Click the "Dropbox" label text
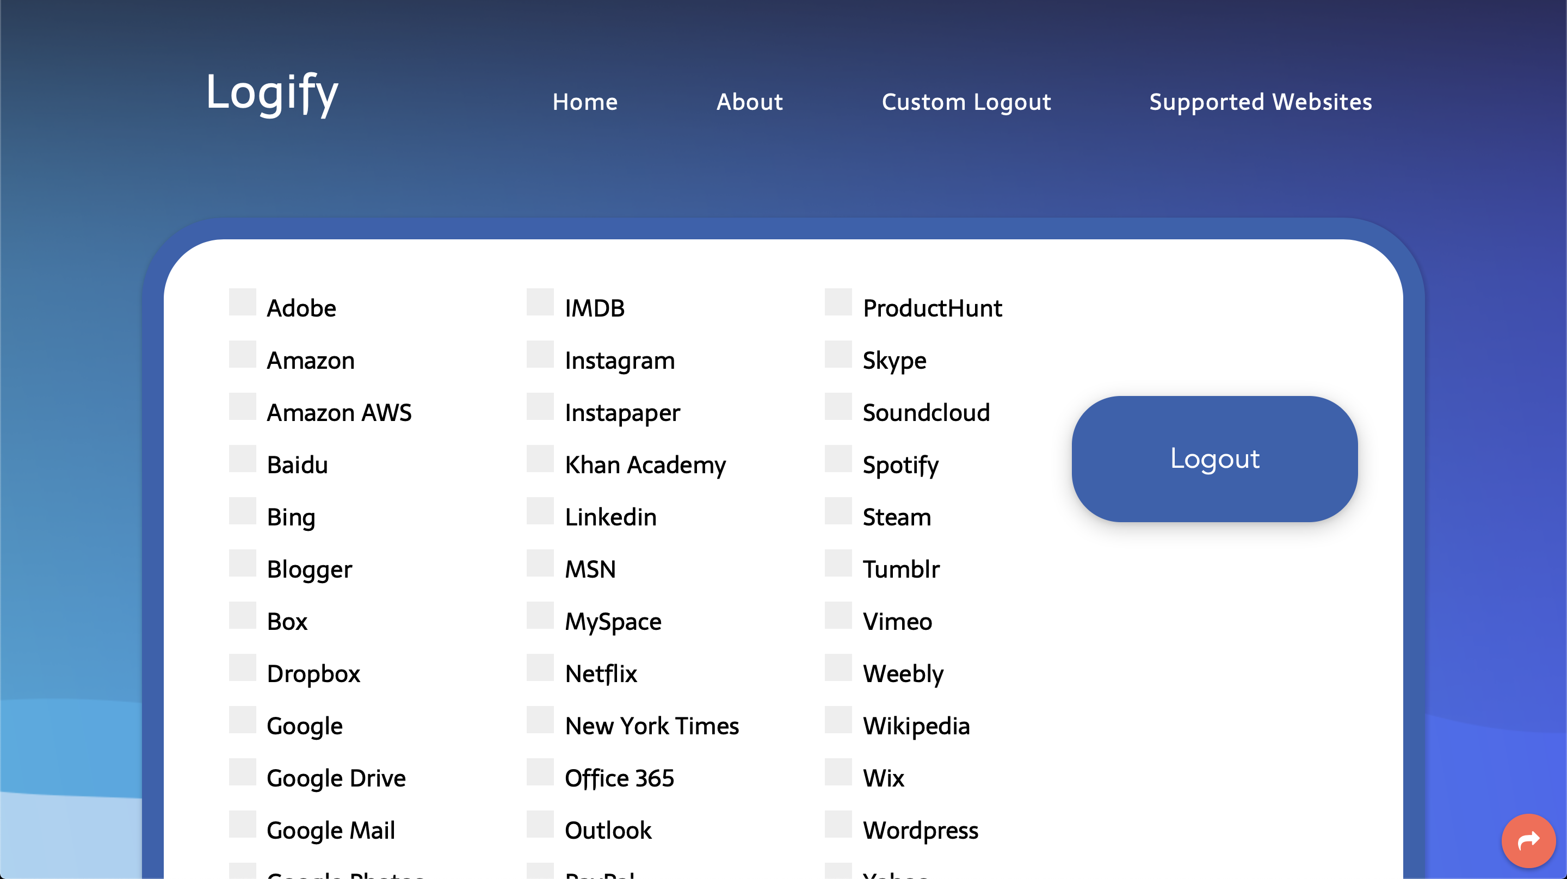Screen dimensions: 1567x879 (313, 675)
